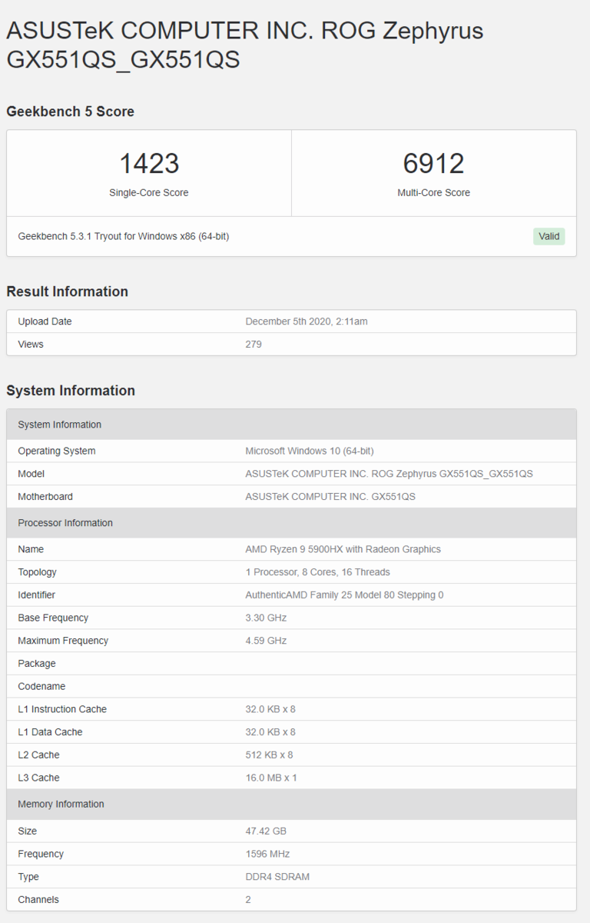Viewport: 590px width, 923px height.
Task: Select the Motherboard value GX551QS
Action: [330, 497]
